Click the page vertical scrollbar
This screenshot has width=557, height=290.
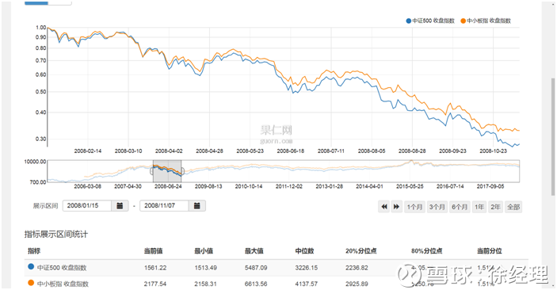(x=553, y=137)
